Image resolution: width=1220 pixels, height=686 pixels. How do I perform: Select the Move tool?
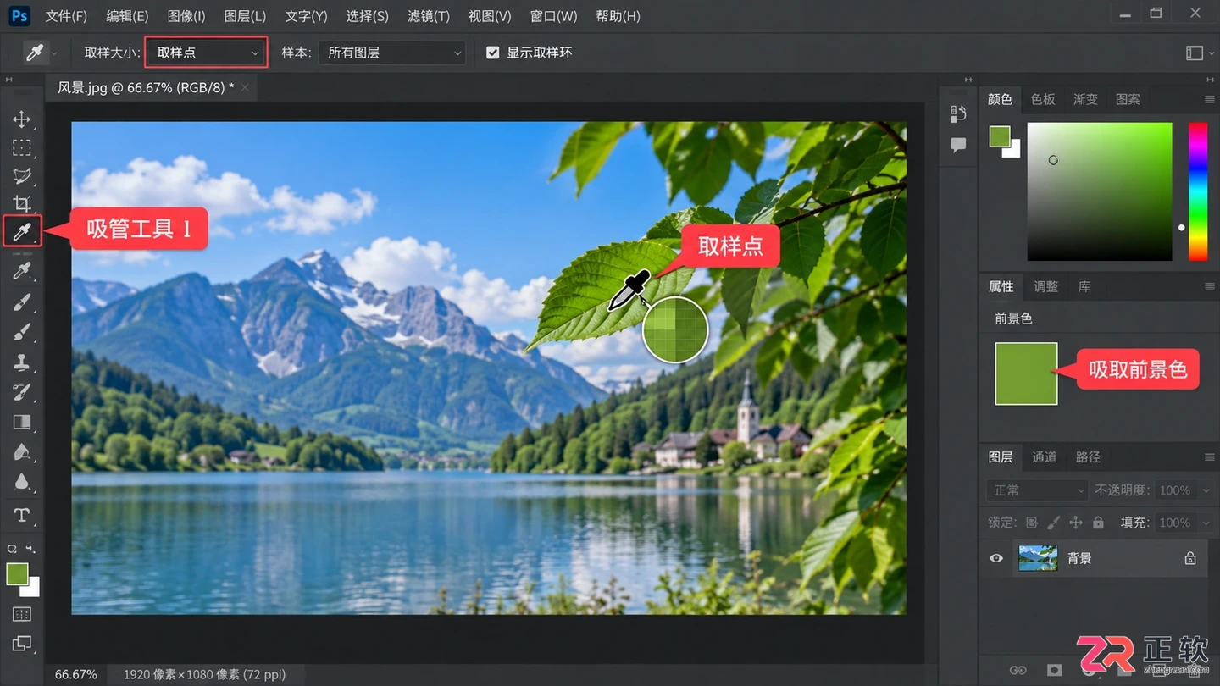click(x=22, y=119)
